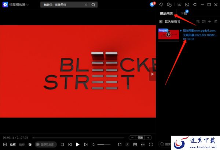This screenshot has width=220, height=150.
Task: Adjust the volume slider
Action: tap(104, 144)
